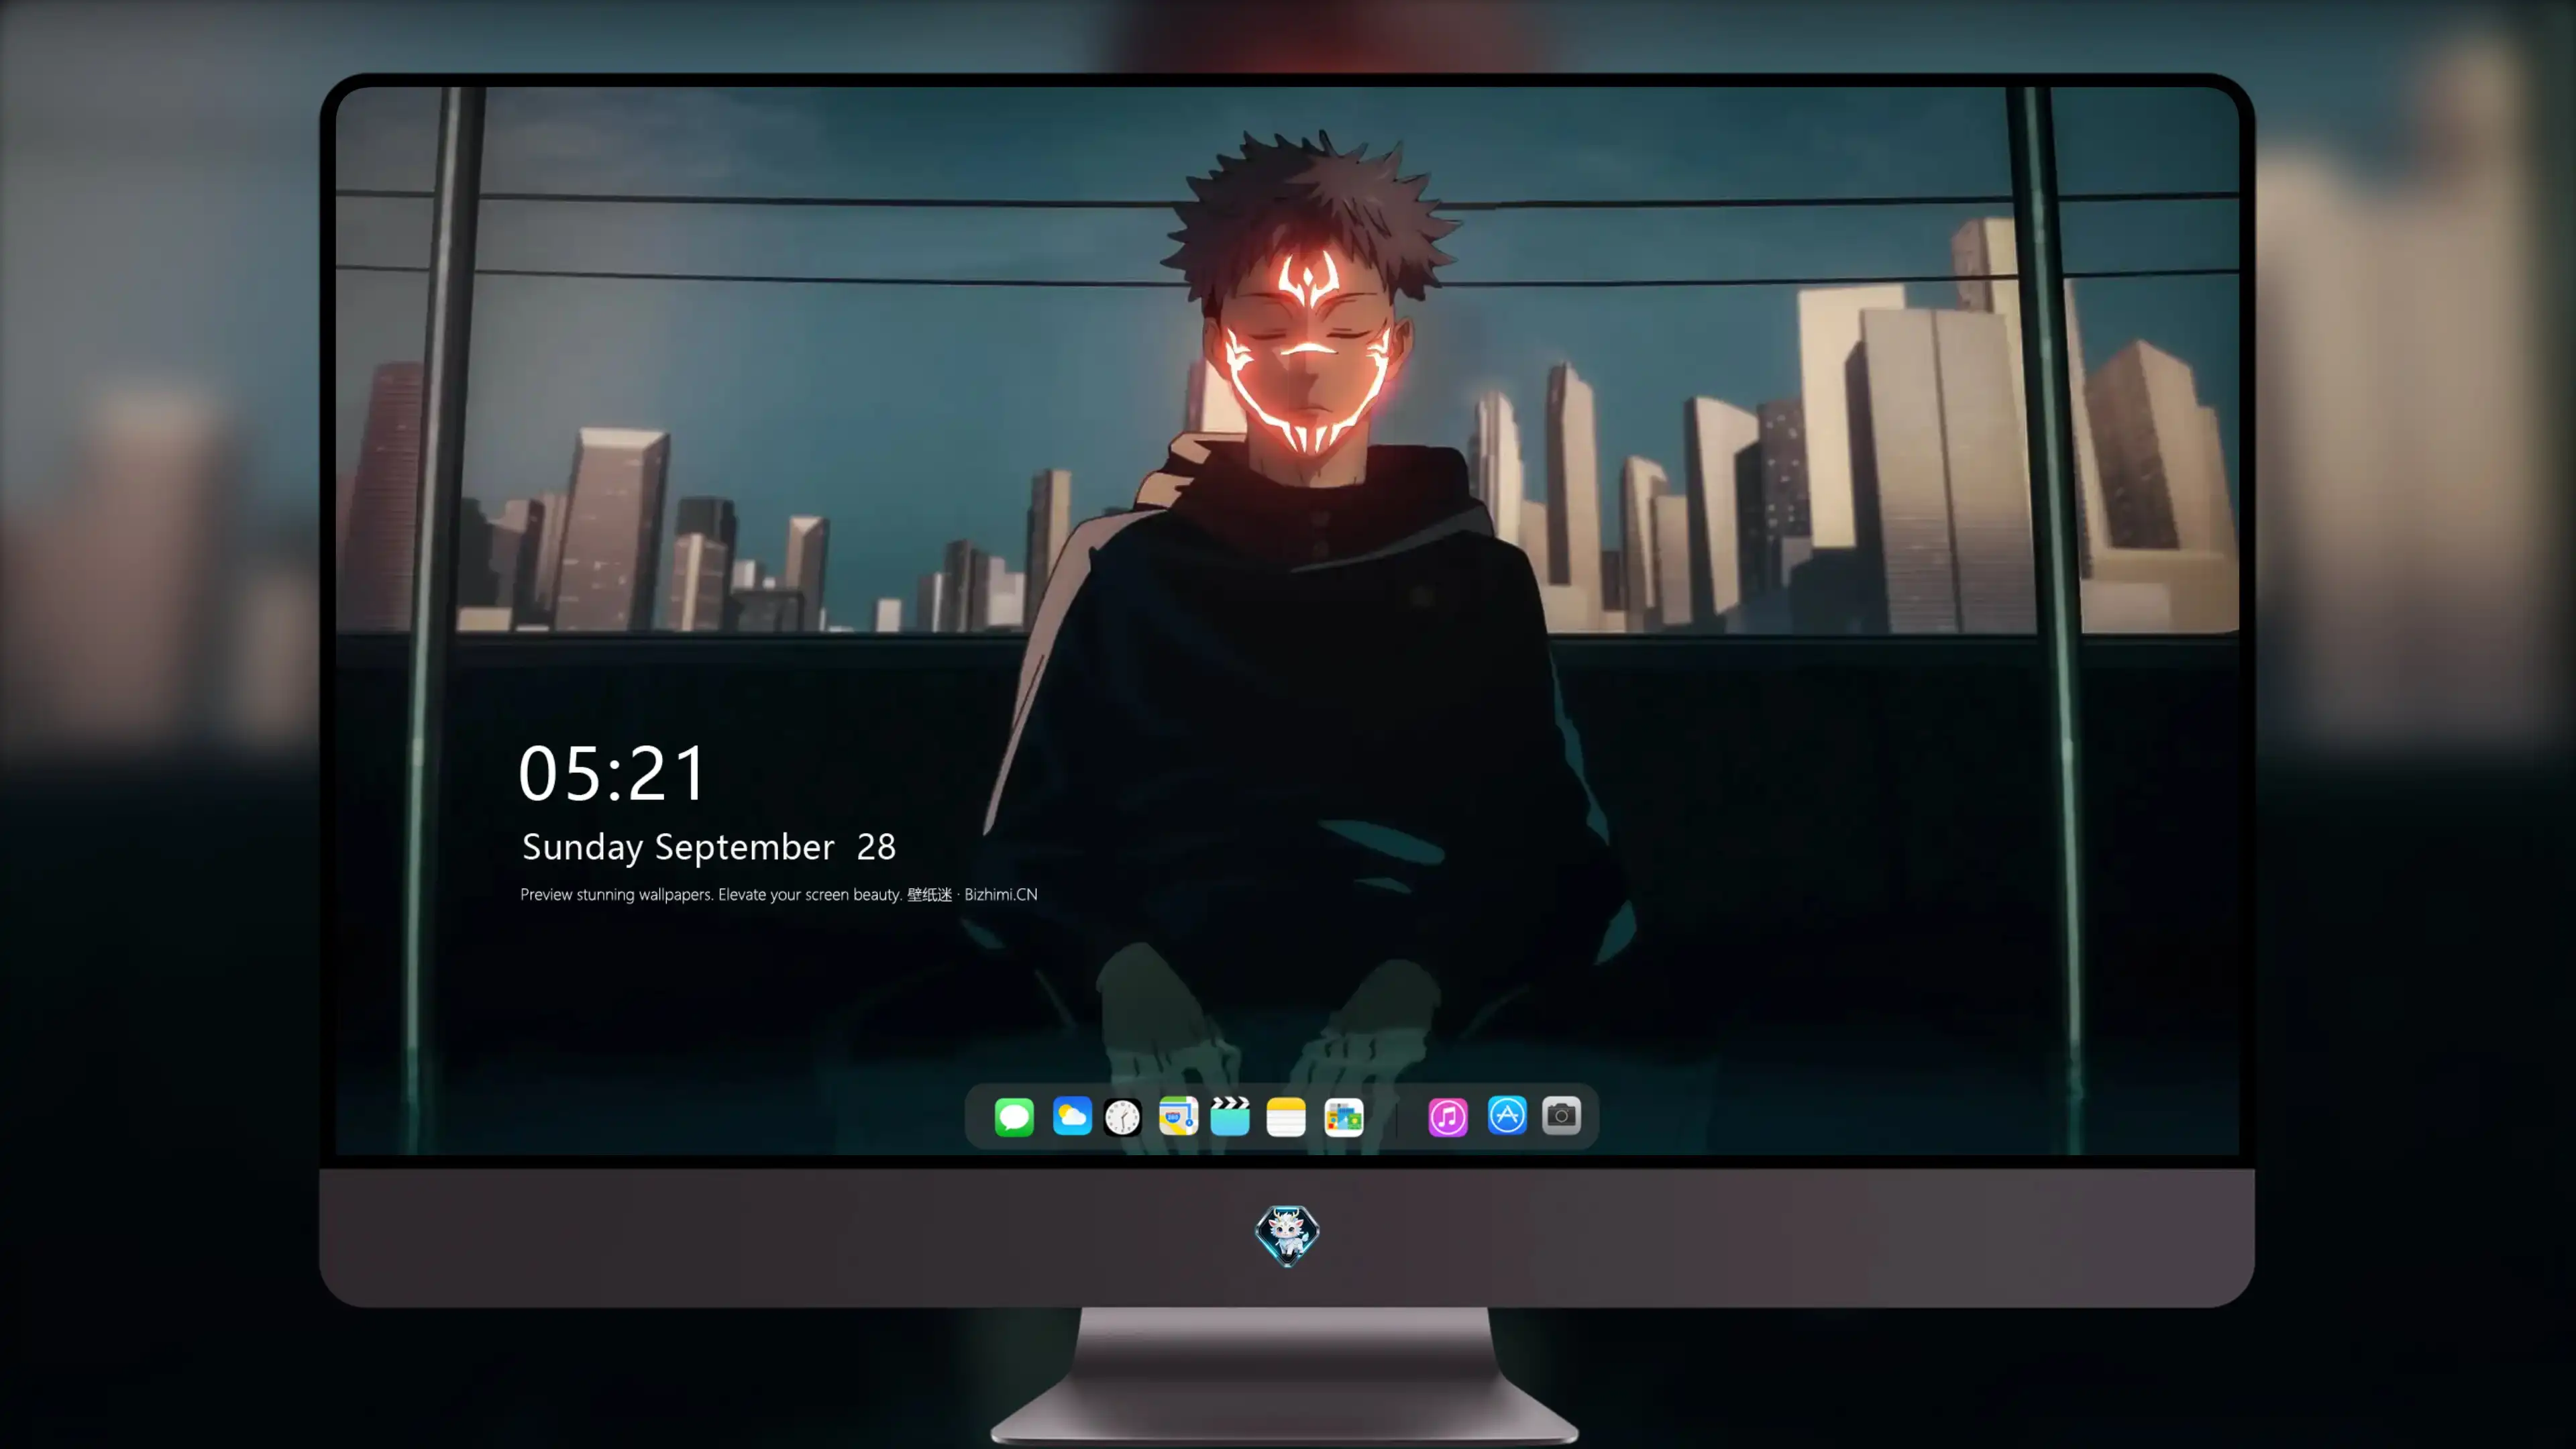Image resolution: width=2576 pixels, height=1449 pixels.
Task: Launch the Maps app from the dock
Action: coord(1178,1116)
